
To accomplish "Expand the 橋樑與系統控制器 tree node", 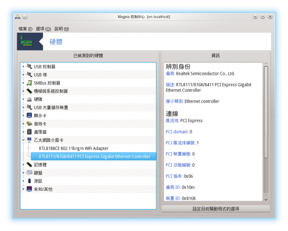I will 23,91.
